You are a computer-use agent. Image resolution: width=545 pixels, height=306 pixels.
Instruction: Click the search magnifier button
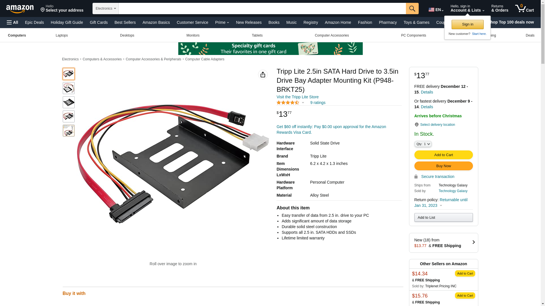coord(412,8)
